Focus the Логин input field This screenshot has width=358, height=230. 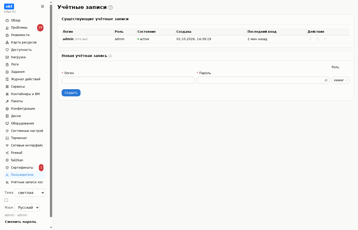point(128,80)
